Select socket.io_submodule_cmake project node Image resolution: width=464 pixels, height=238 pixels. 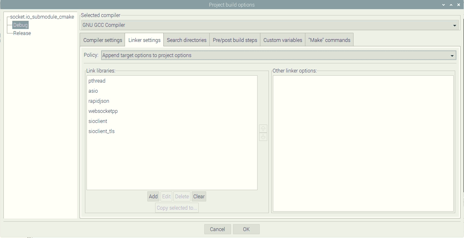(x=42, y=17)
